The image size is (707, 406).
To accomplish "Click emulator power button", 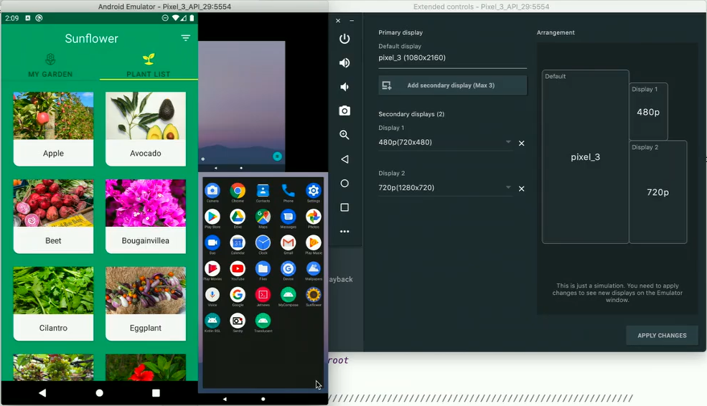I will [x=345, y=39].
